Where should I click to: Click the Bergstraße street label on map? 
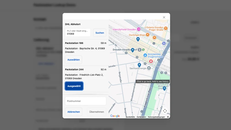120,77
